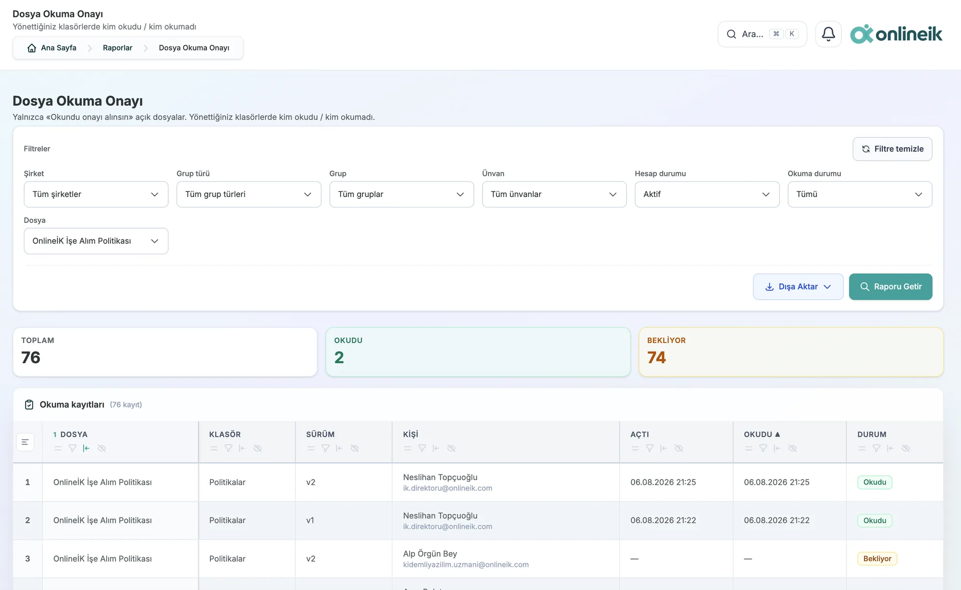This screenshot has width=961, height=590.
Task: Open the Grup dropdown showing Tüm gruplar
Action: [x=402, y=194]
